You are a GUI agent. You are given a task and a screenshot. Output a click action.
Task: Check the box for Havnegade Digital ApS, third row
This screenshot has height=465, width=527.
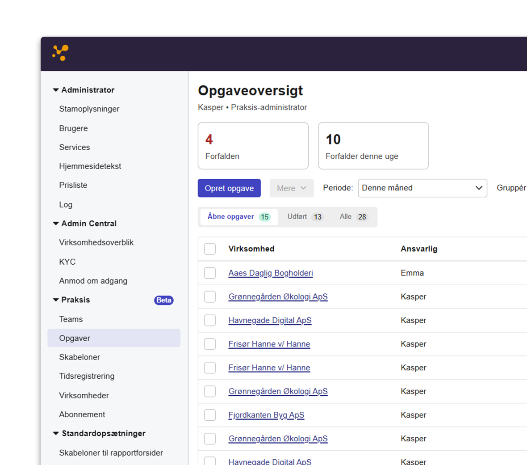[210, 320]
